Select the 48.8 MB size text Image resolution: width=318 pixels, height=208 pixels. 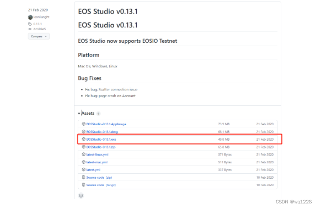pos(224,139)
